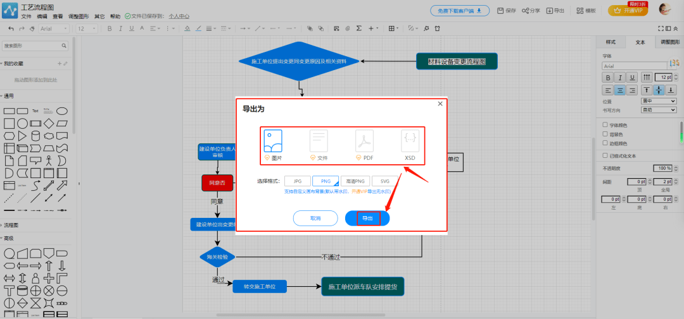684x319 pixels.
Task: Select the 图片 image export type icon
Action: (273, 141)
